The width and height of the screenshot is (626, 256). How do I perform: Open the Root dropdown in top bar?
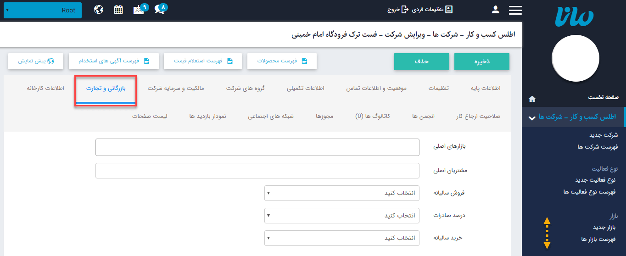[x=43, y=10]
